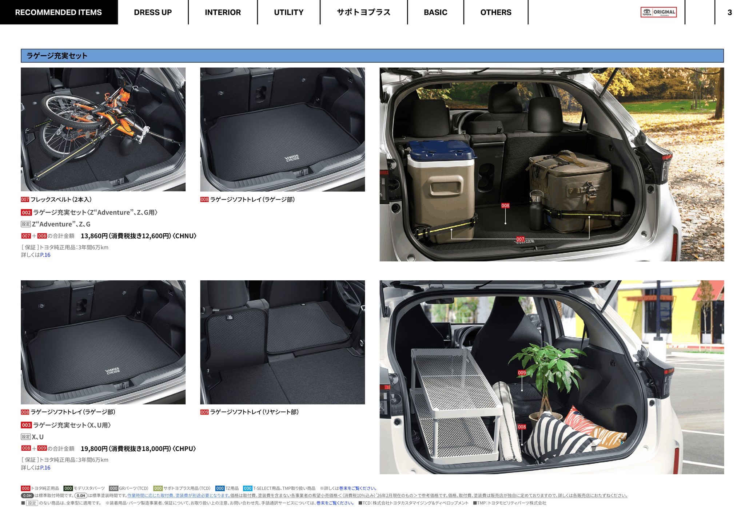The height and width of the screenshot is (514, 745).
Task: Open the folded bicycle flex belt photo
Action: point(103,129)
